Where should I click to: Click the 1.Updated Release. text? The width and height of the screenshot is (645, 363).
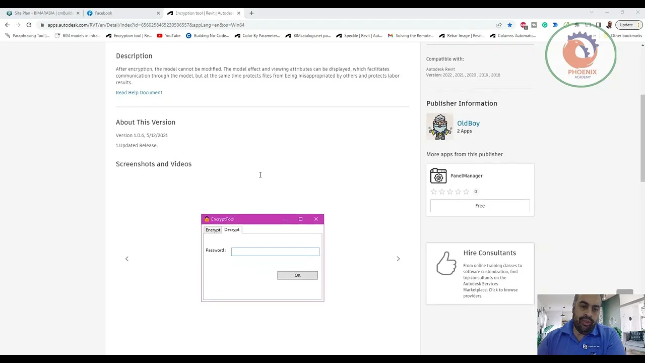[137, 146]
